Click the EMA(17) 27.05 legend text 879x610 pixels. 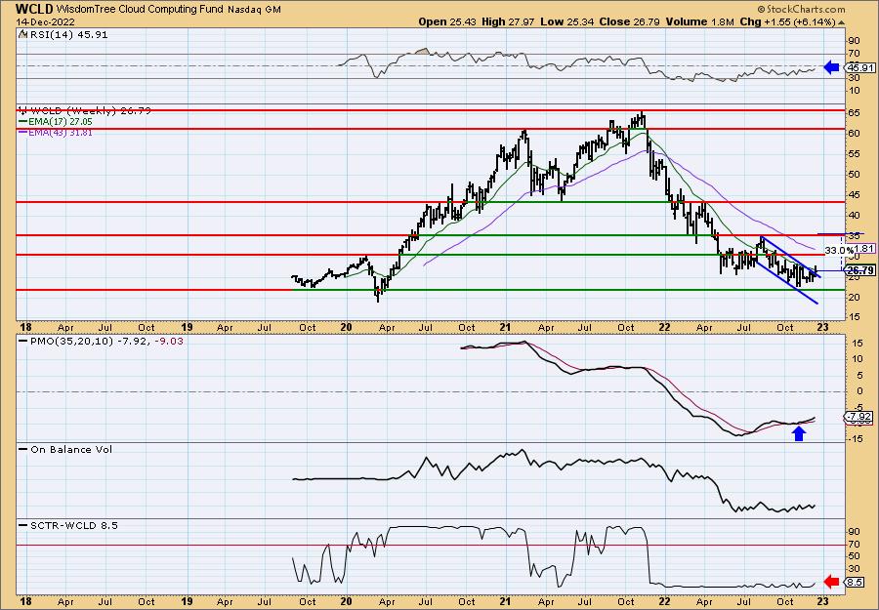coord(60,122)
